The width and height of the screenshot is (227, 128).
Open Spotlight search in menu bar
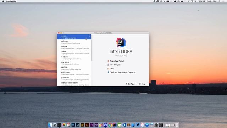click(x=220, y=1)
